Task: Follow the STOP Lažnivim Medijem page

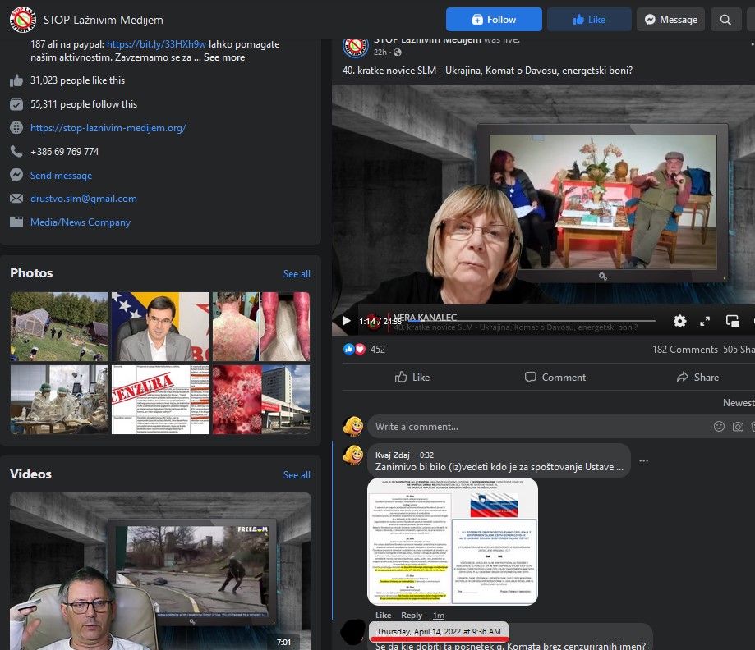Action: tap(494, 20)
